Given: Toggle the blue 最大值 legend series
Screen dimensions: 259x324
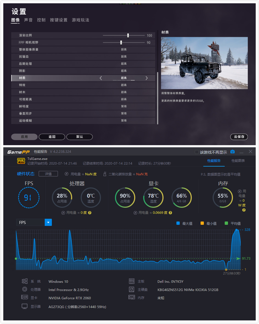Looking at the screenshot, I should tap(178, 223).
